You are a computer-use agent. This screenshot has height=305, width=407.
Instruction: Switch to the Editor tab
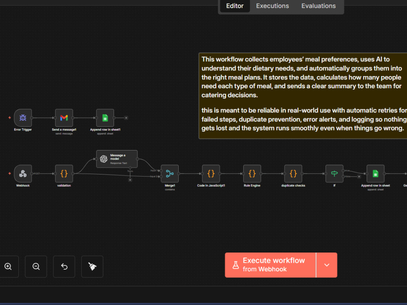[235, 6]
